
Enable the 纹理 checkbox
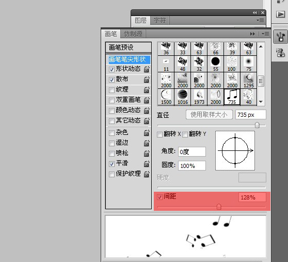tap(111, 90)
